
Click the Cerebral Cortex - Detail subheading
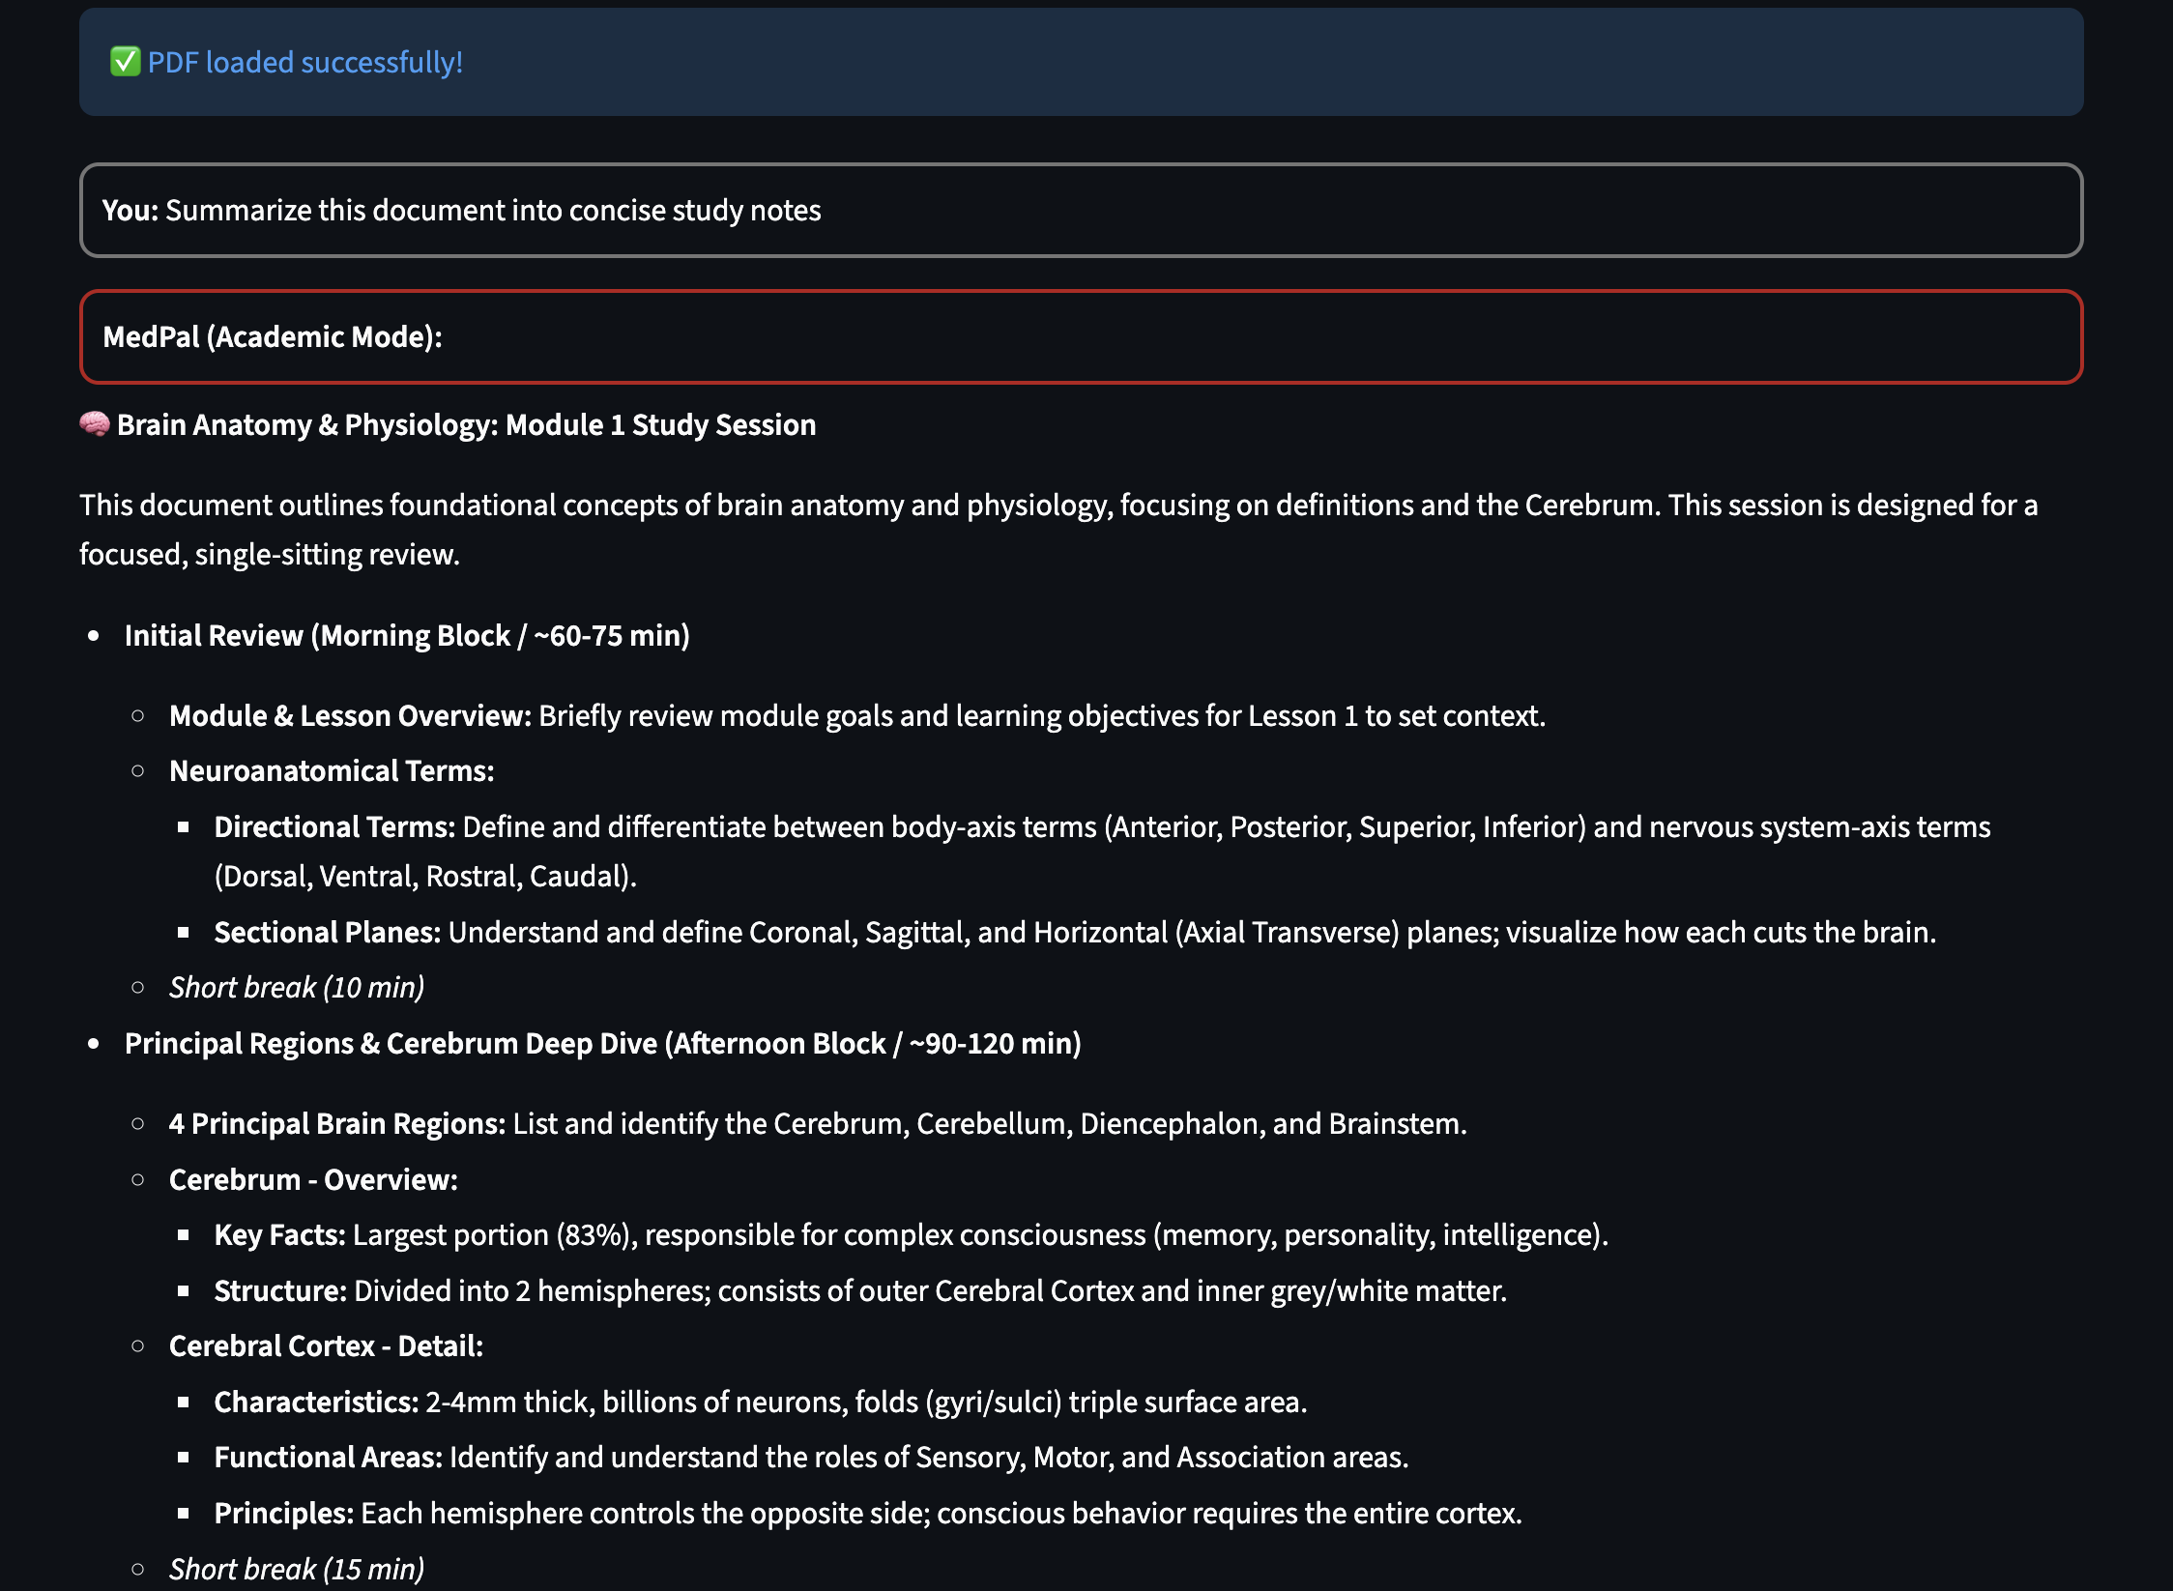326,1345
